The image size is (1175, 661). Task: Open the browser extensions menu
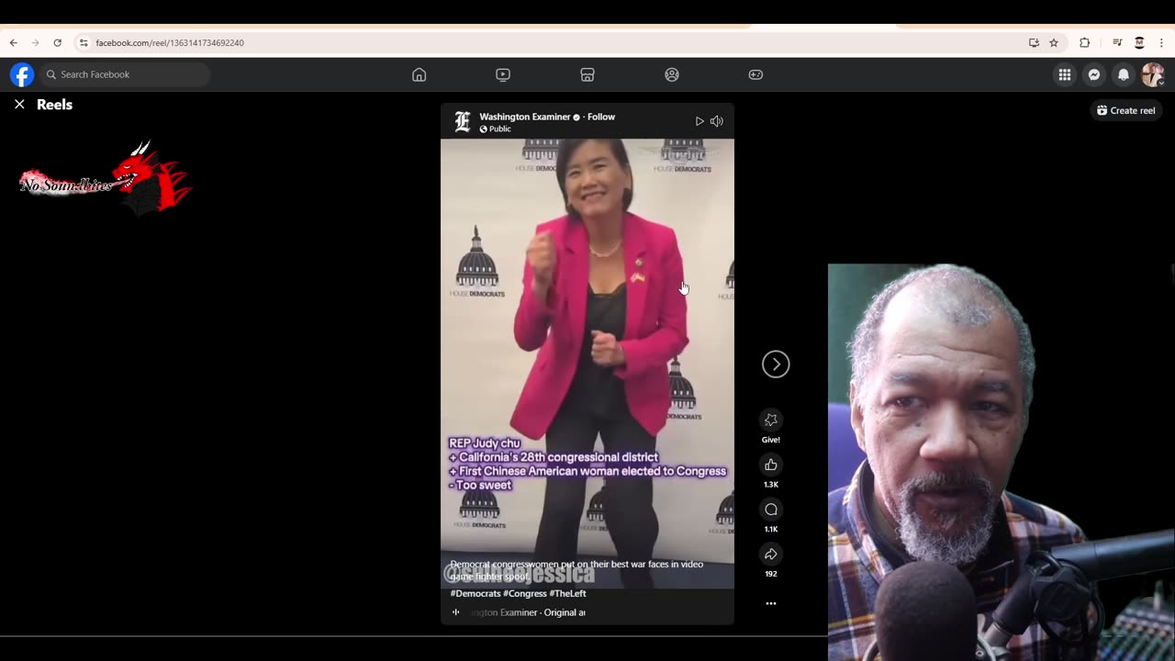(x=1084, y=43)
